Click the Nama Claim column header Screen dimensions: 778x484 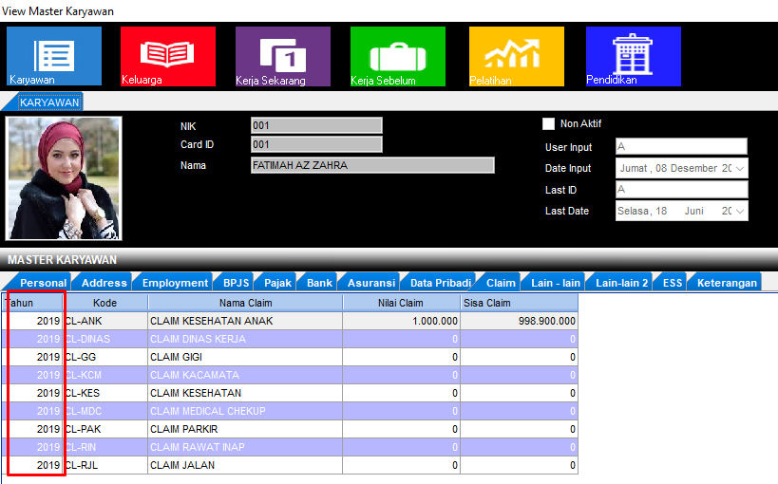pos(245,303)
